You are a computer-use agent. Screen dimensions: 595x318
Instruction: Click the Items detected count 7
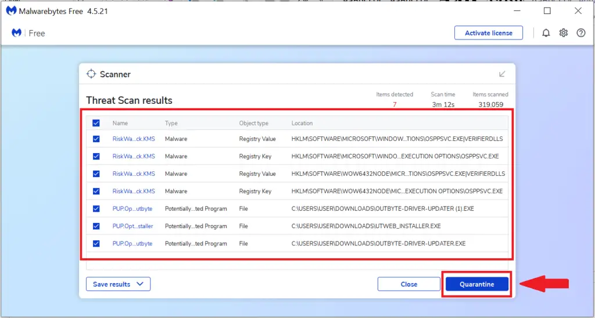(x=395, y=104)
